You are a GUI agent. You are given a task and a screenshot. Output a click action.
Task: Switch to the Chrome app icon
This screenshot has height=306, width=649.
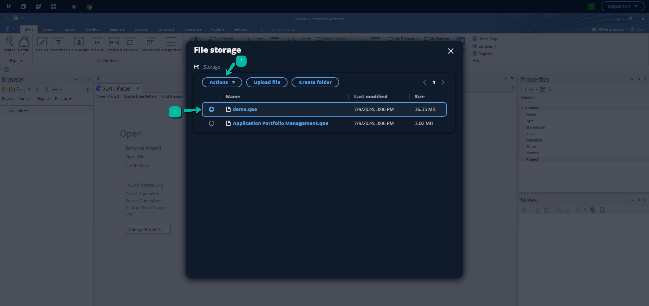89,7
